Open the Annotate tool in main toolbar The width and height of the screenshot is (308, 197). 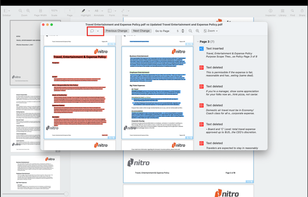click(x=99, y=12)
